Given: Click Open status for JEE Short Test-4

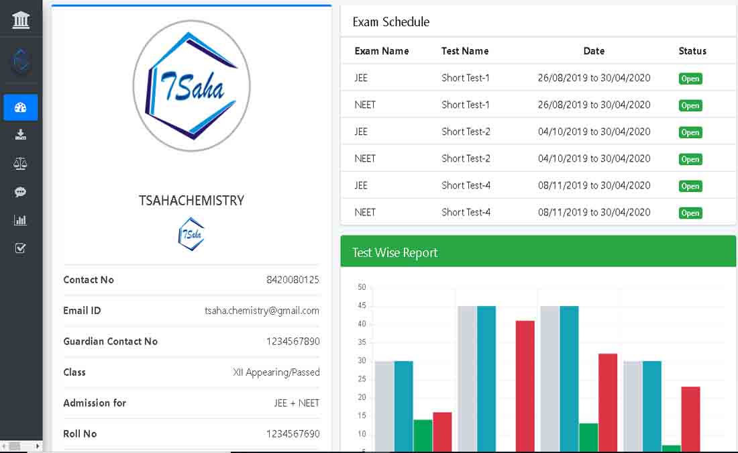Looking at the screenshot, I should pos(690,186).
